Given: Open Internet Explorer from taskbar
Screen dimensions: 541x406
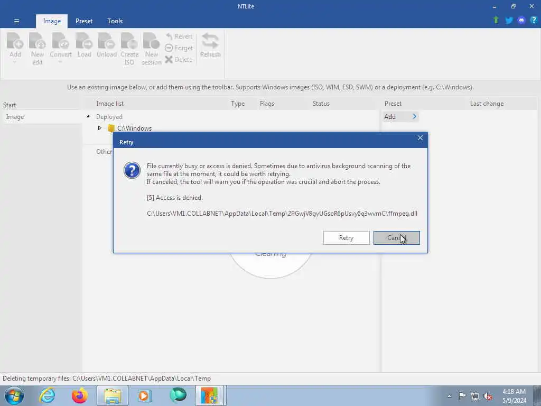Looking at the screenshot, I should [47, 395].
